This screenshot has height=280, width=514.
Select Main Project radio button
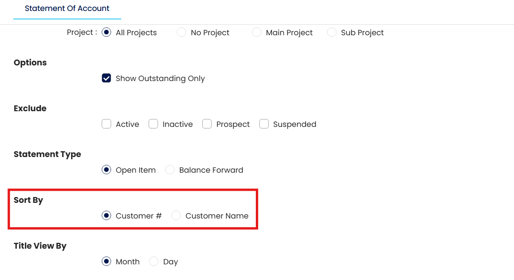click(257, 33)
